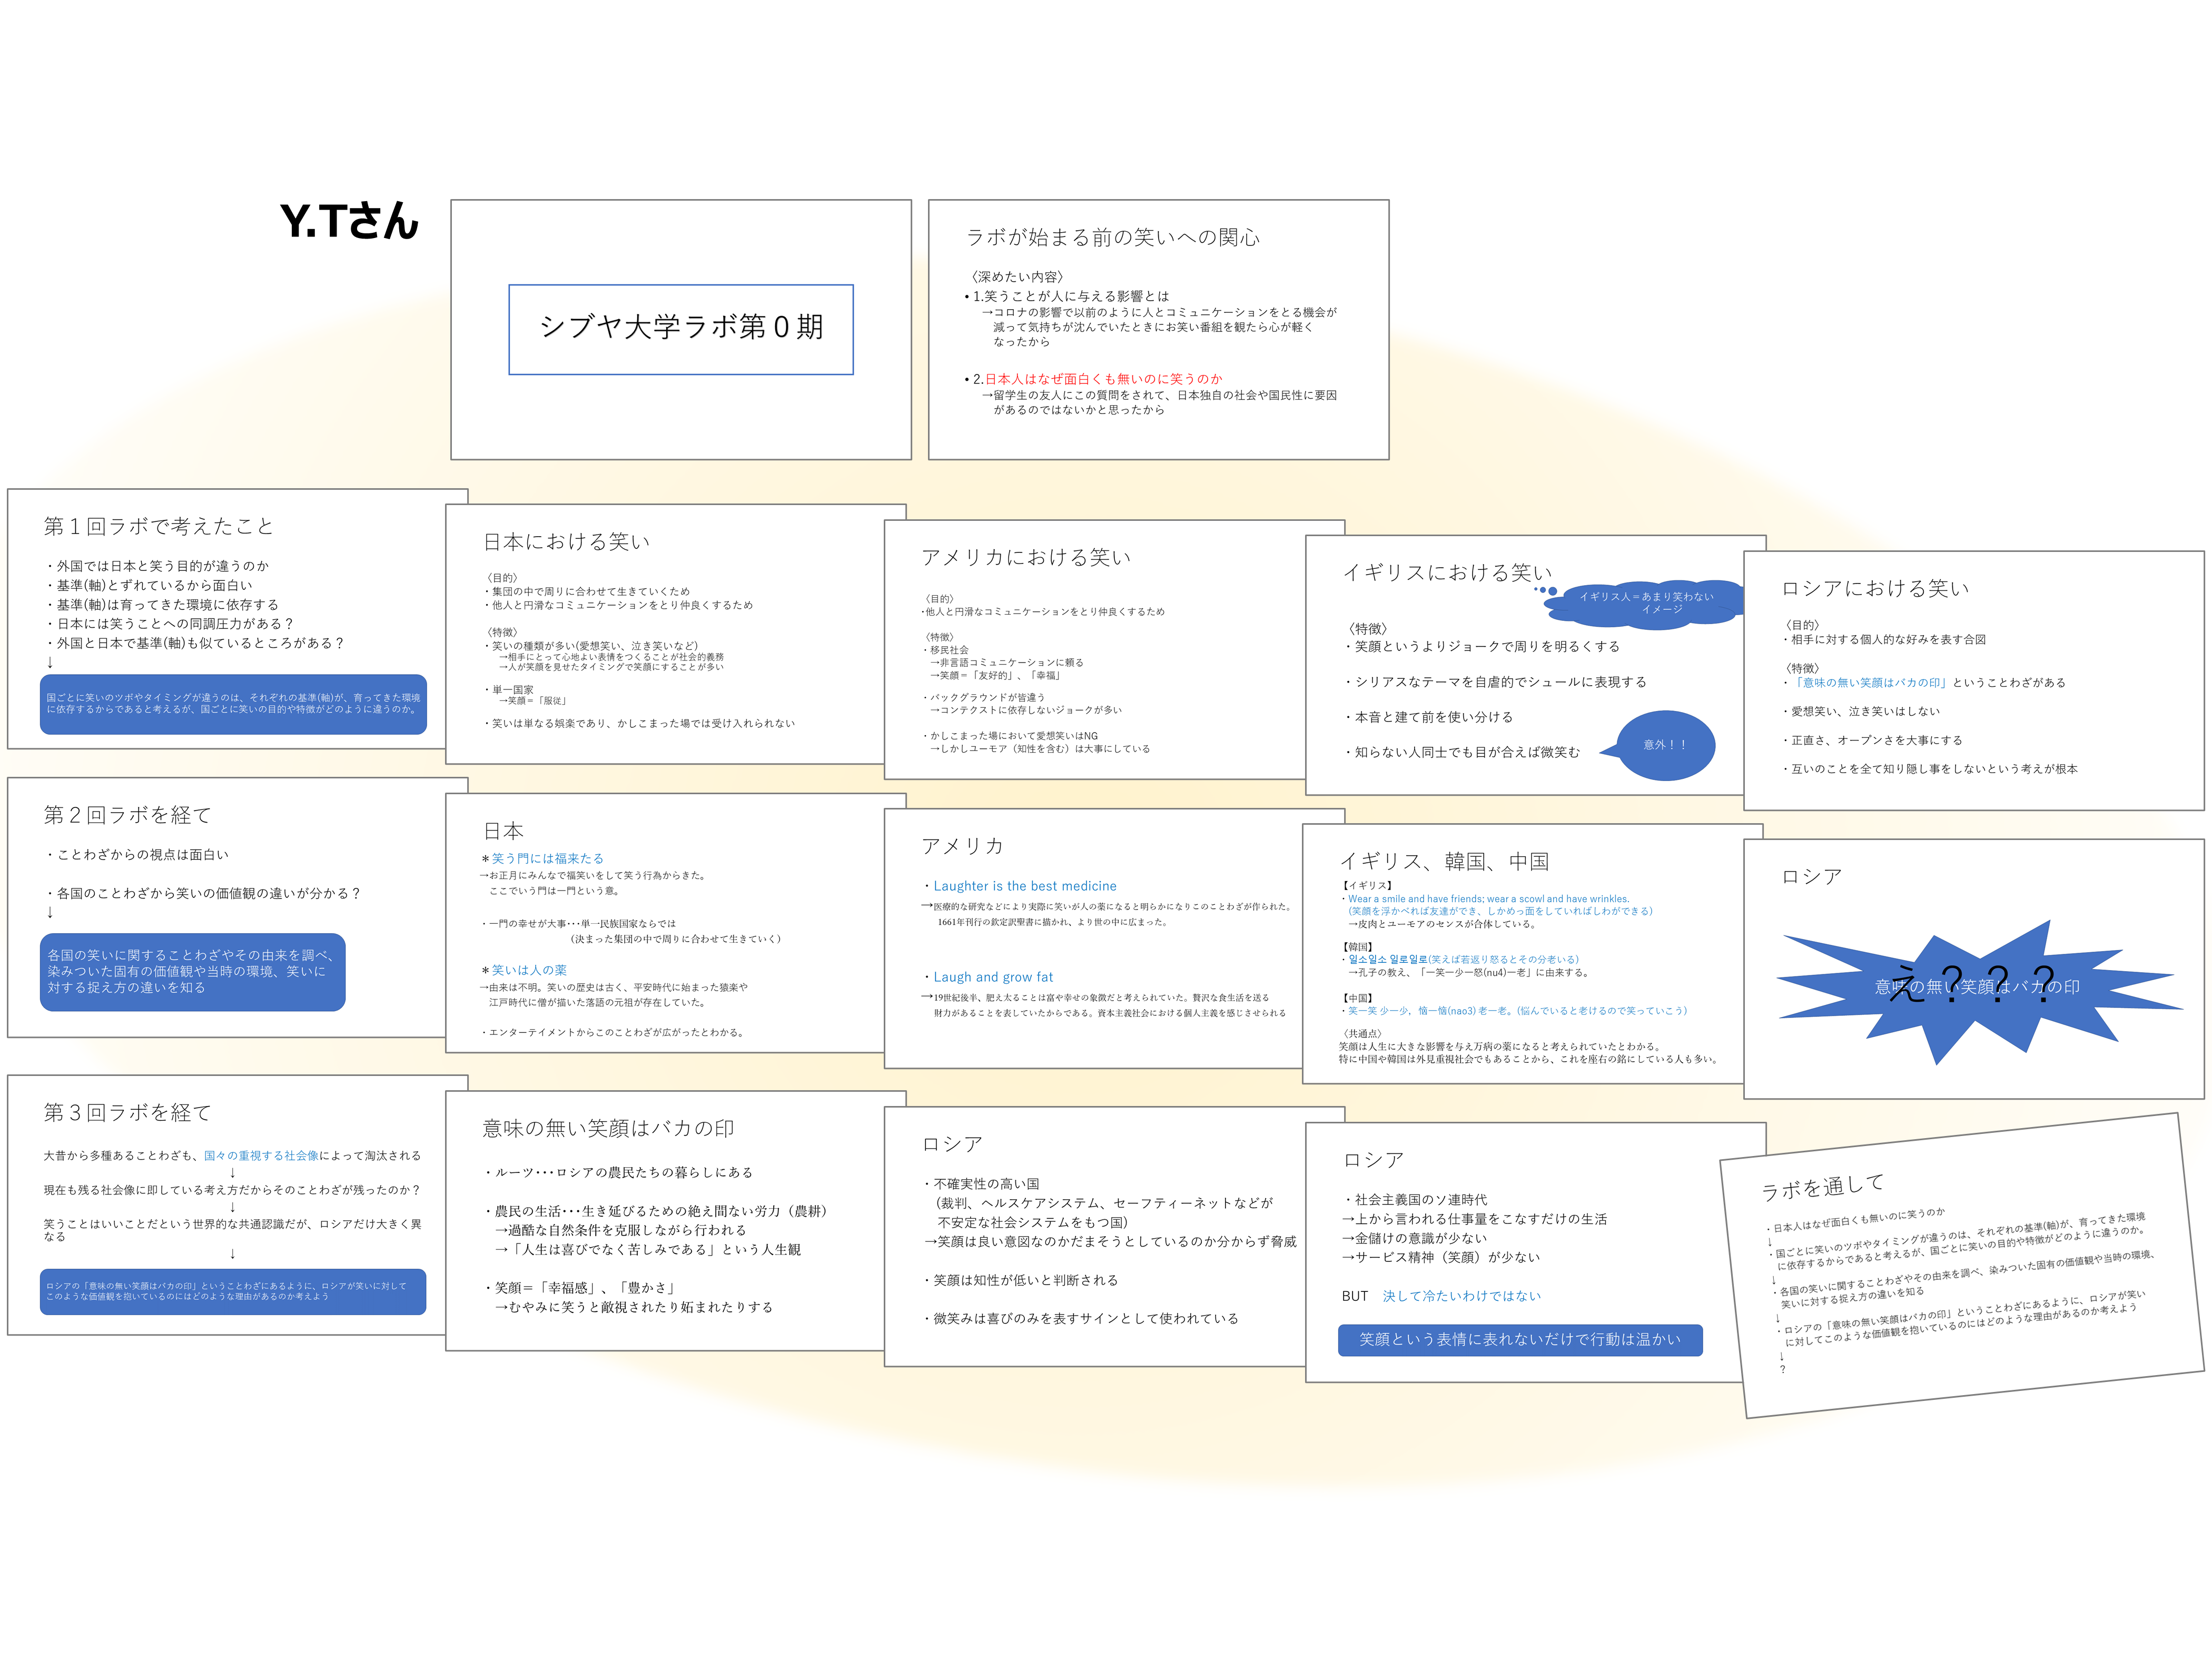Click the blue box starting '国ごとに笑いのツボやタイミング'
The height and width of the screenshot is (1659, 2212).
(233, 704)
